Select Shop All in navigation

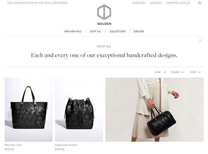[96, 31]
